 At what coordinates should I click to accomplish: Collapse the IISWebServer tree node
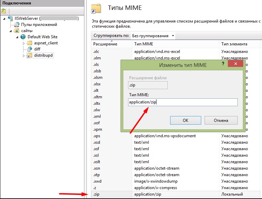click(x=4, y=18)
